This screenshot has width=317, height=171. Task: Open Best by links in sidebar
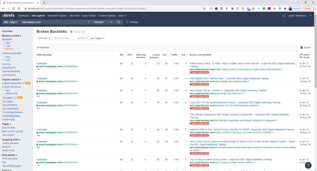click(8, 128)
